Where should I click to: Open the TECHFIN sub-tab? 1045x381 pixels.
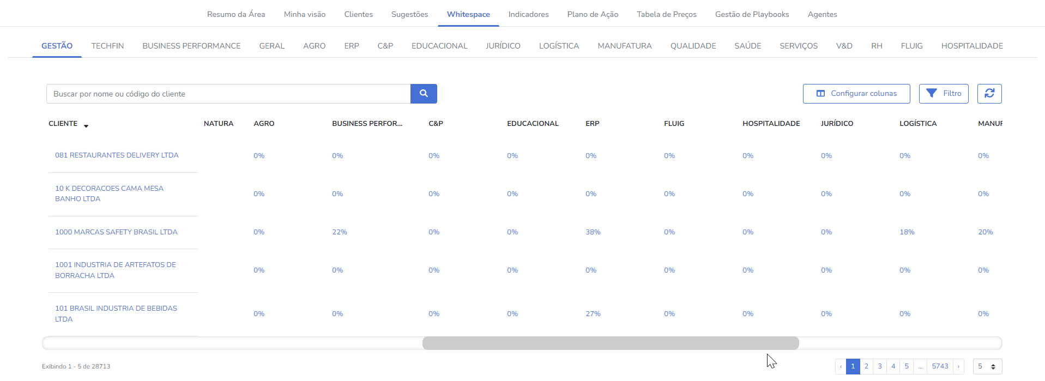(107, 46)
